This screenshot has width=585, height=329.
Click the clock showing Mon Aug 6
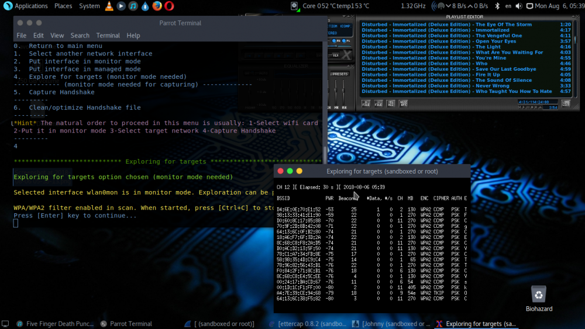(x=560, y=6)
